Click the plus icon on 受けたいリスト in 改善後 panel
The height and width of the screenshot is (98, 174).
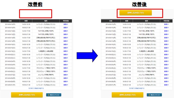149,95
